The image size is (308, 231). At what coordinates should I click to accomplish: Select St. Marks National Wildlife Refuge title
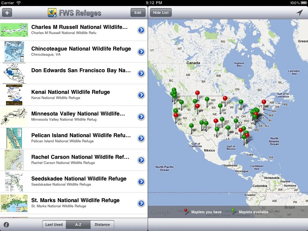point(75,200)
